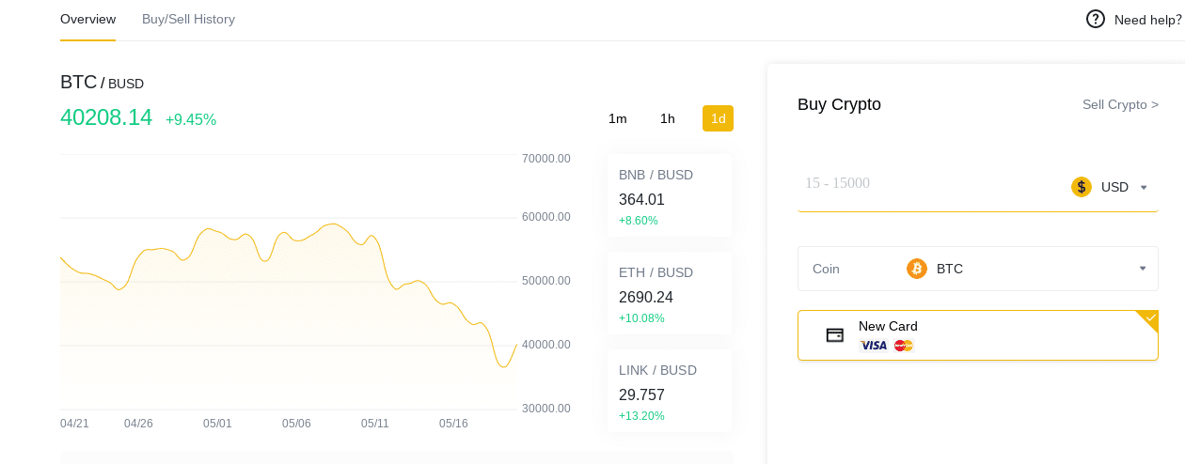Select the 1d chart interval
The height and width of the screenshot is (464, 1185).
[718, 118]
